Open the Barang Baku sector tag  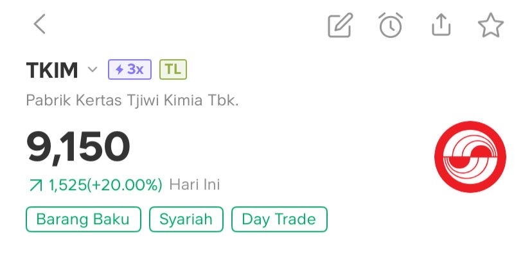click(82, 219)
